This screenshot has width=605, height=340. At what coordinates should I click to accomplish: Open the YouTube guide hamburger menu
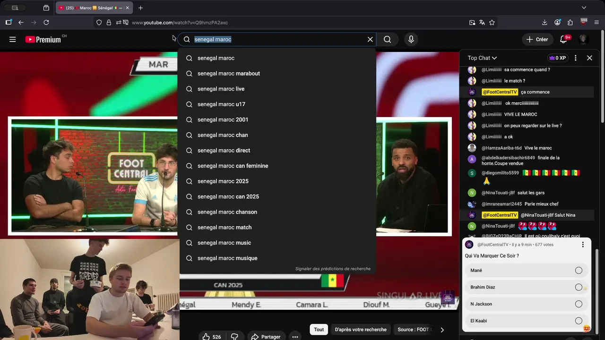(13, 40)
